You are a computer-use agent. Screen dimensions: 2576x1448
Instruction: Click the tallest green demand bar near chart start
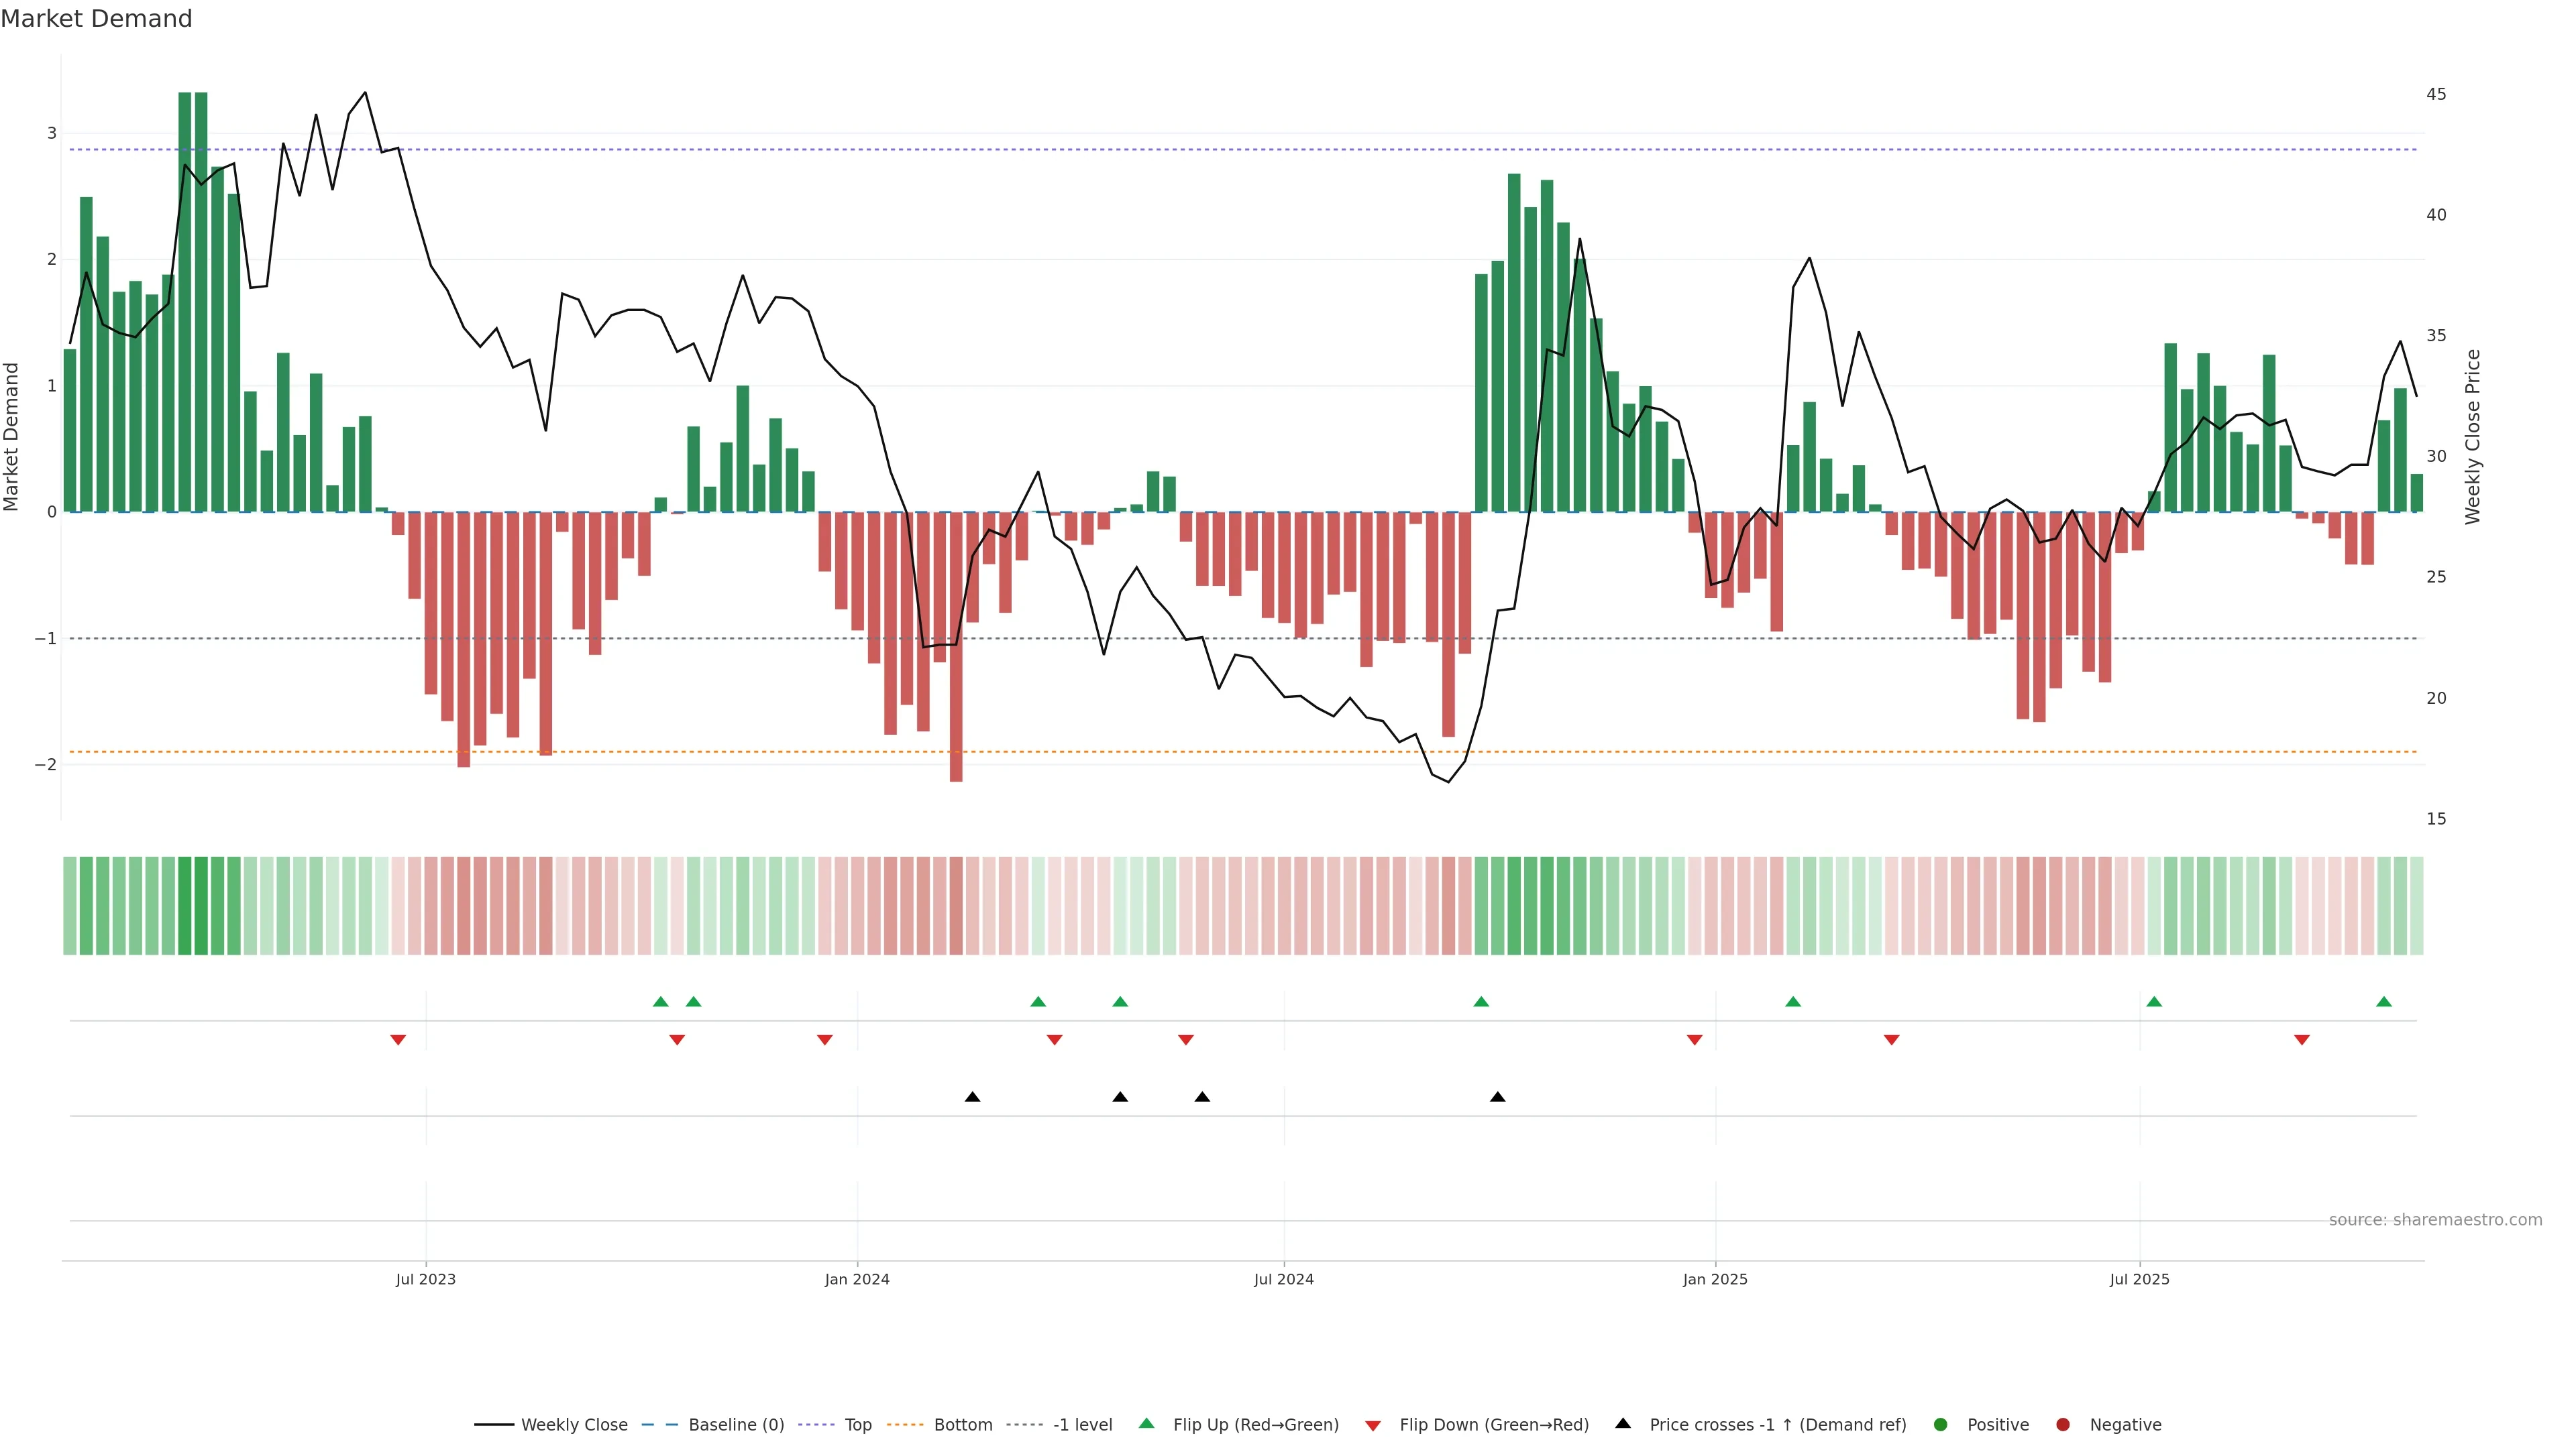[185, 300]
